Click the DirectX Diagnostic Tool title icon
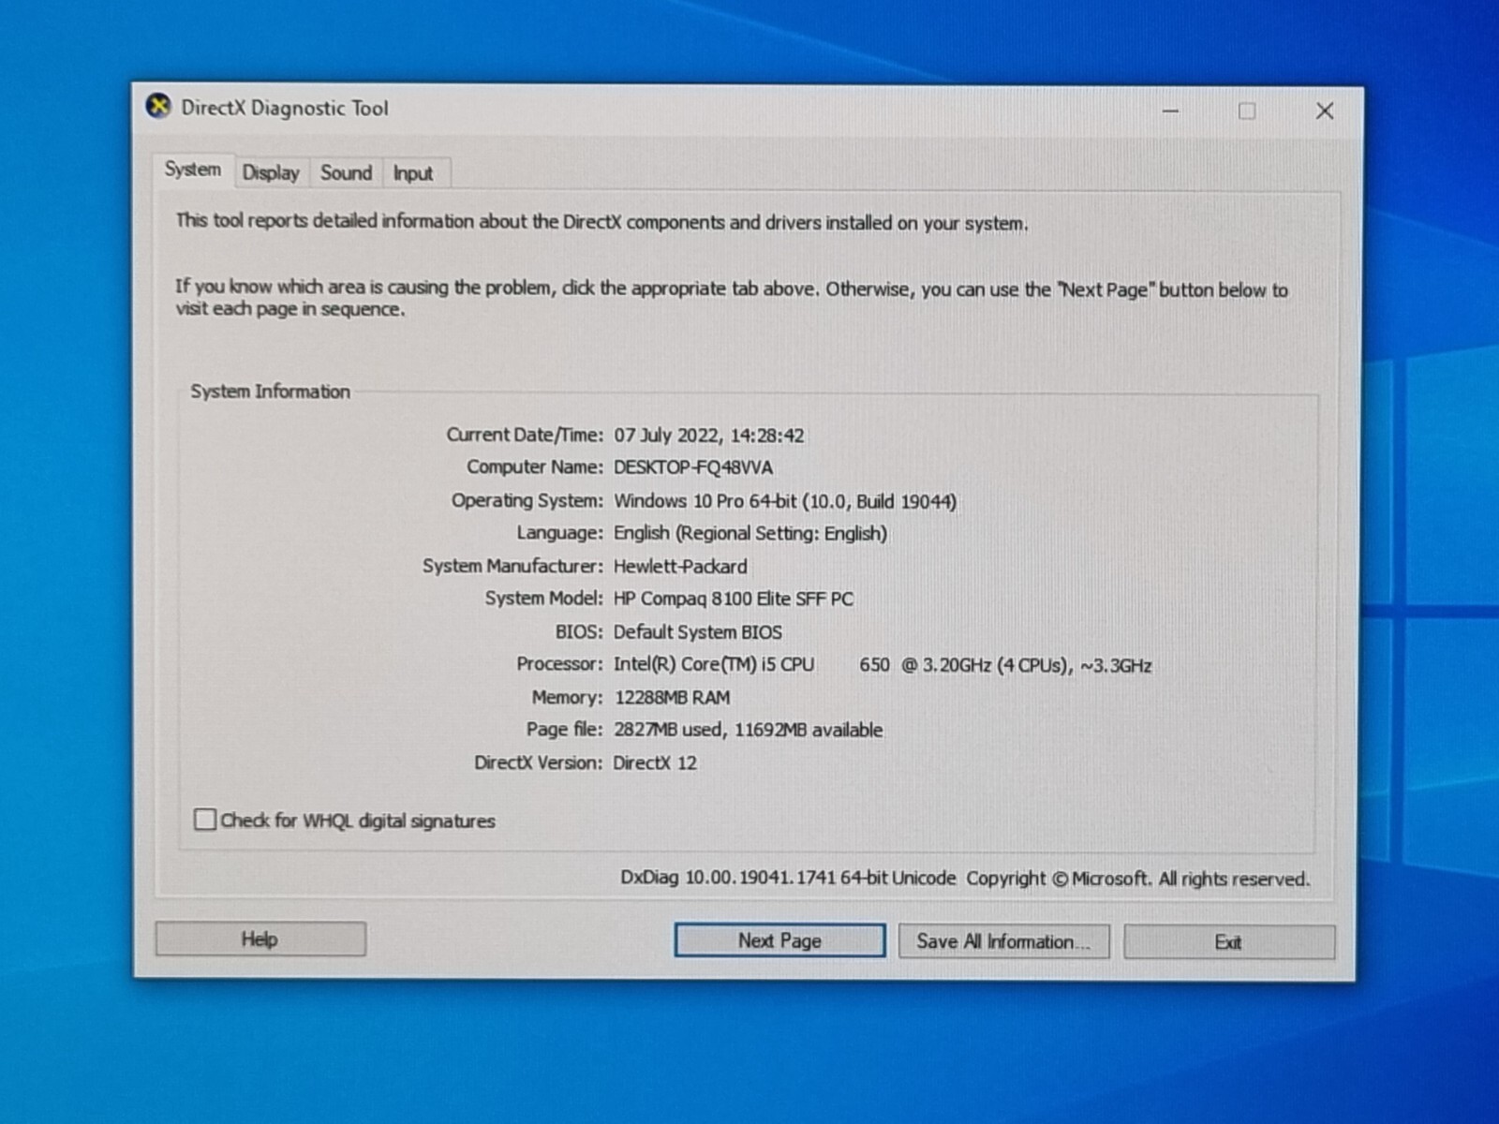Screen dimensions: 1499x1124 (x=159, y=107)
